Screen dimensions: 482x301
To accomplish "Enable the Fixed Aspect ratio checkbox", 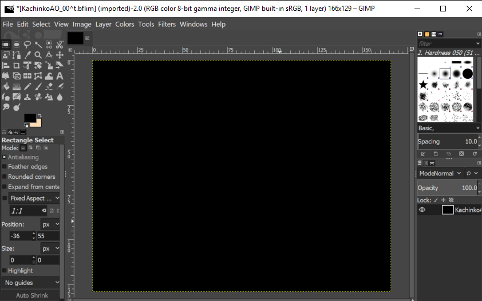I will coord(5,198).
